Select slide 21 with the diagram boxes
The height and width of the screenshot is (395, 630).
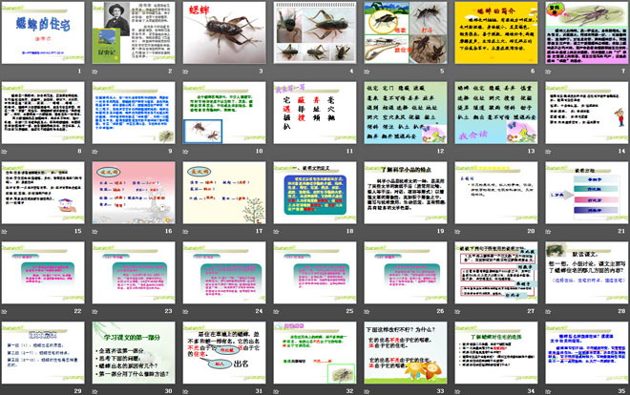(583, 195)
